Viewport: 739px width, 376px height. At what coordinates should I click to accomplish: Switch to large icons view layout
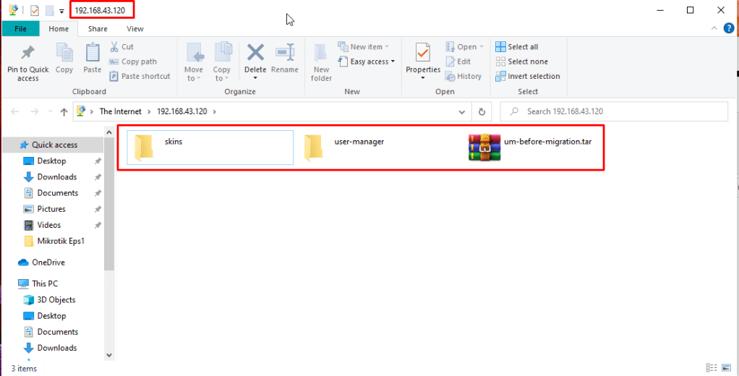[727, 368]
